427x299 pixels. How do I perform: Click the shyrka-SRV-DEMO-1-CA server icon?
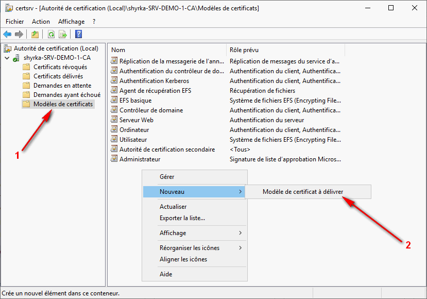click(17, 58)
